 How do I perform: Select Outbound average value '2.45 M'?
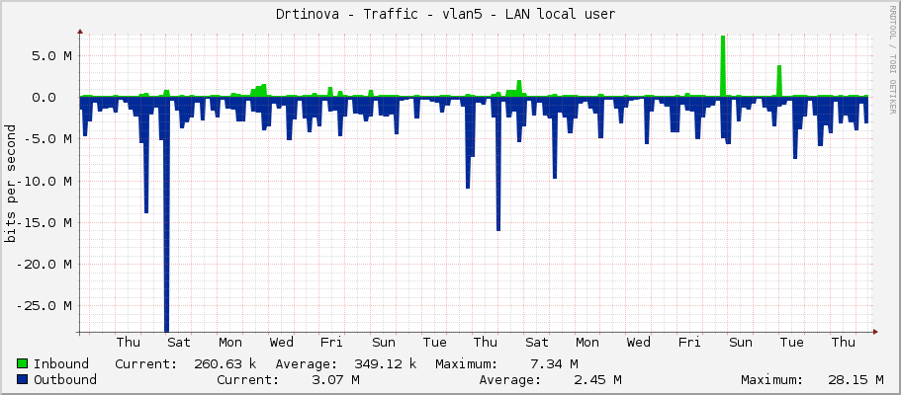point(597,379)
